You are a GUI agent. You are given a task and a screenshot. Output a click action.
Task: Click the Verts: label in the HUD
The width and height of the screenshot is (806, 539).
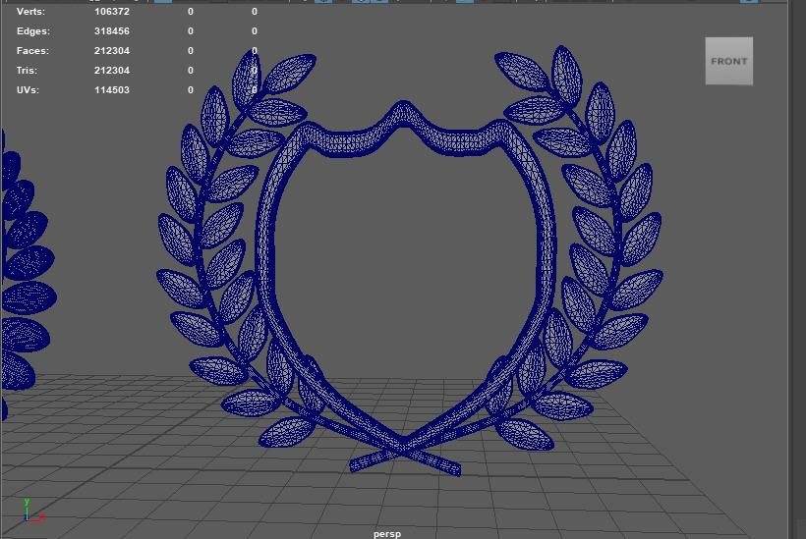(x=30, y=12)
